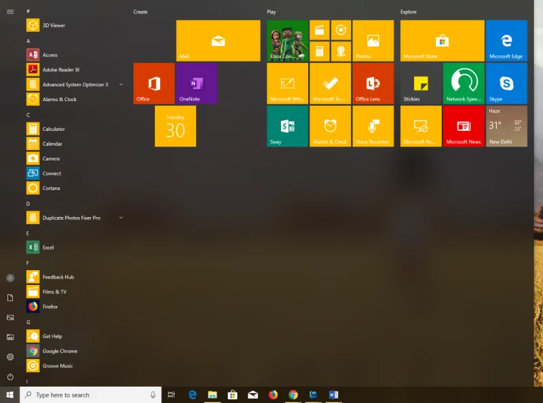Open the Microsoft Store tile

point(441,40)
